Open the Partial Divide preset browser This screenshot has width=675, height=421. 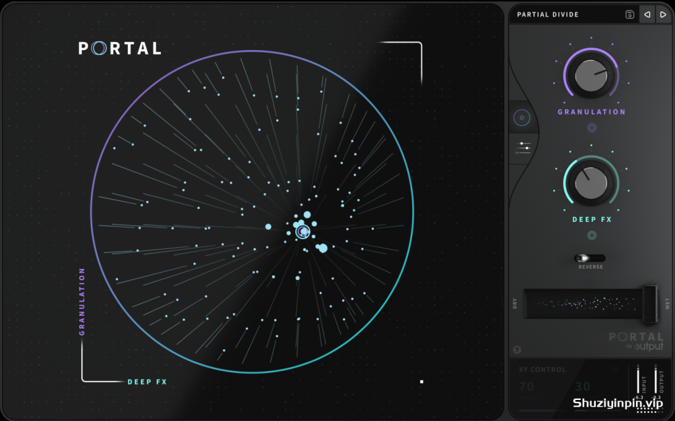click(548, 14)
